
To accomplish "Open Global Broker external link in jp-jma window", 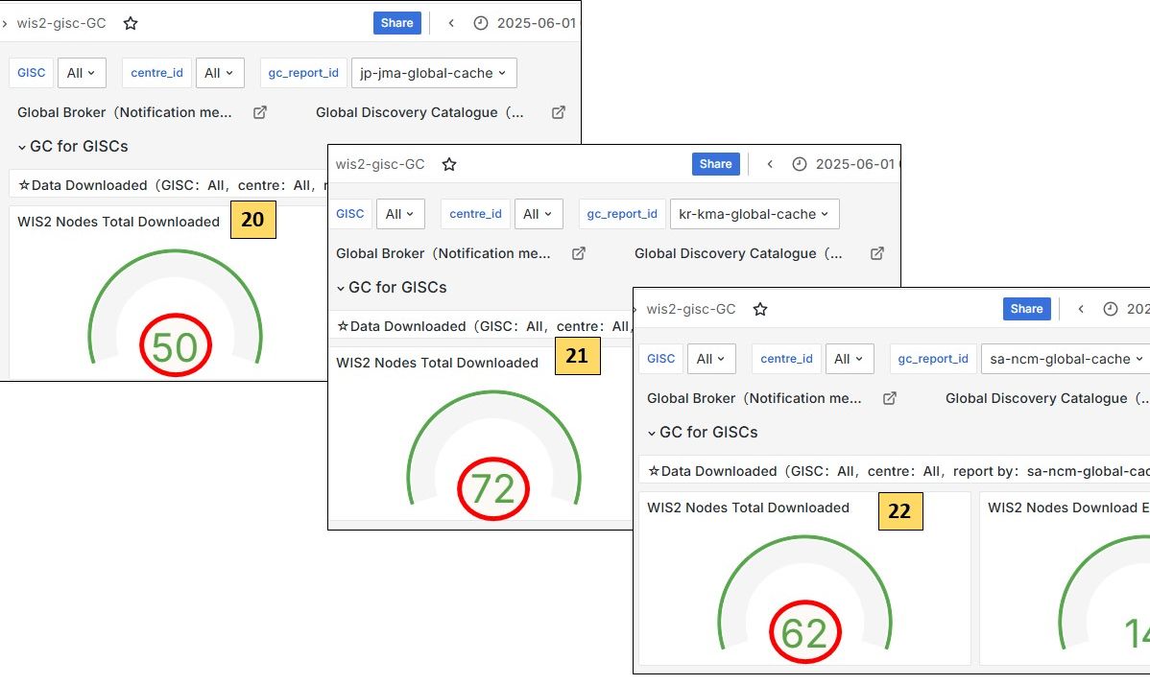I will coord(260,112).
